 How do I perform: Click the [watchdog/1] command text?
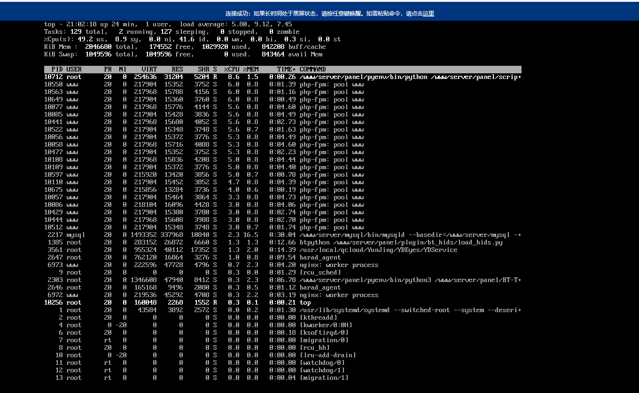point(322,370)
